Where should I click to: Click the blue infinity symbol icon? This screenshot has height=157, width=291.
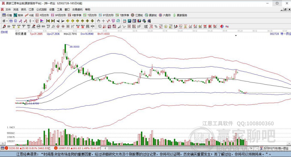227,26
